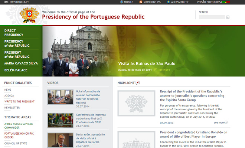Open the Visita às Ruínas de São Paulo headline
Image resolution: width=245 pixels, height=148 pixels.
[x=147, y=64]
